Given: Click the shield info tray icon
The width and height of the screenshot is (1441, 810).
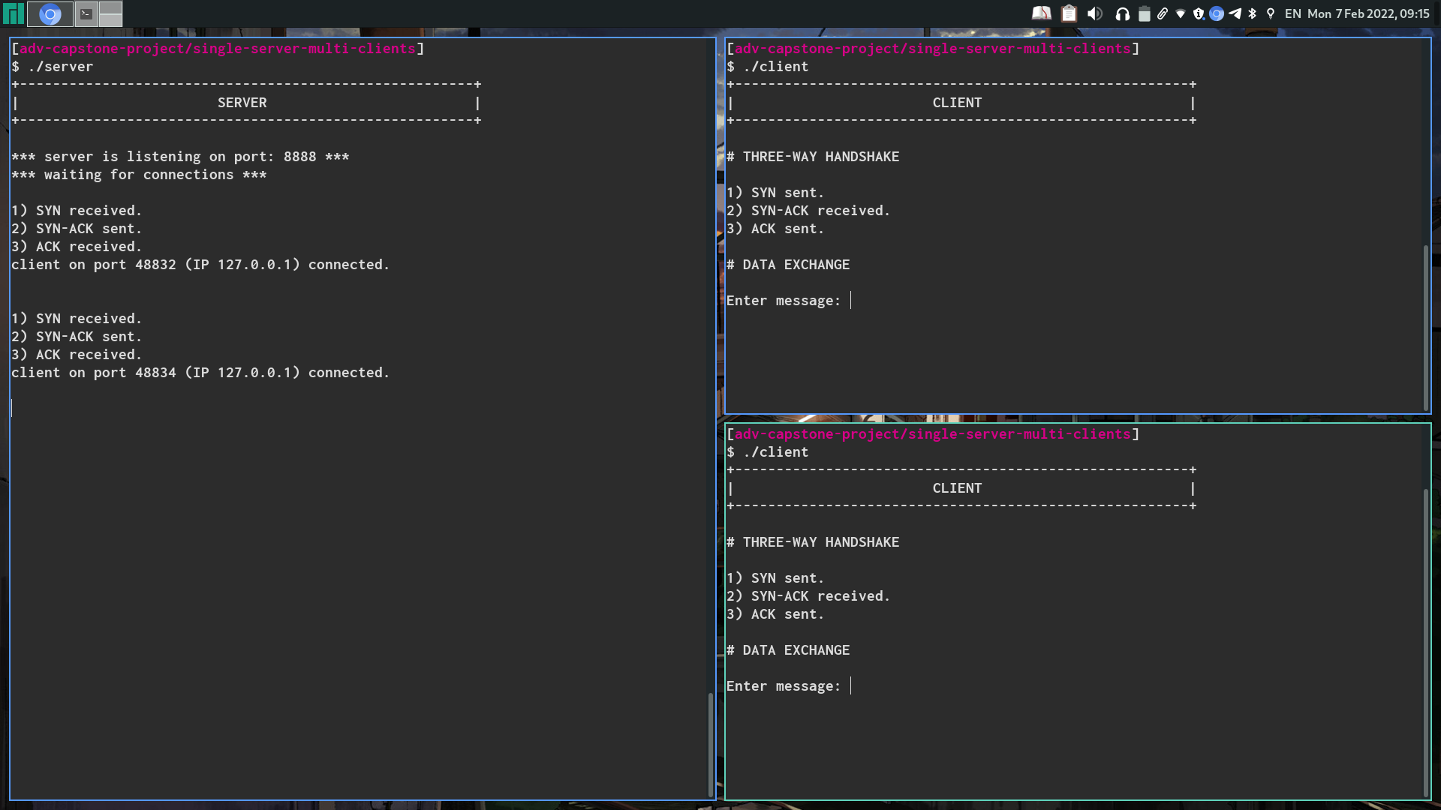Looking at the screenshot, I should [1199, 13].
